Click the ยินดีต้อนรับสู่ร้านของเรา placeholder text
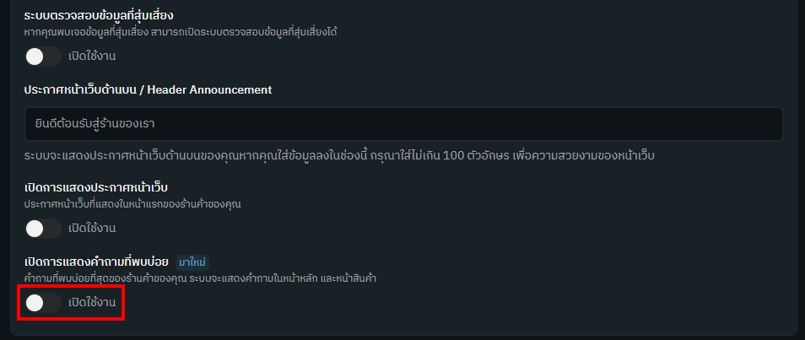This screenshot has width=805, height=340. [x=91, y=124]
